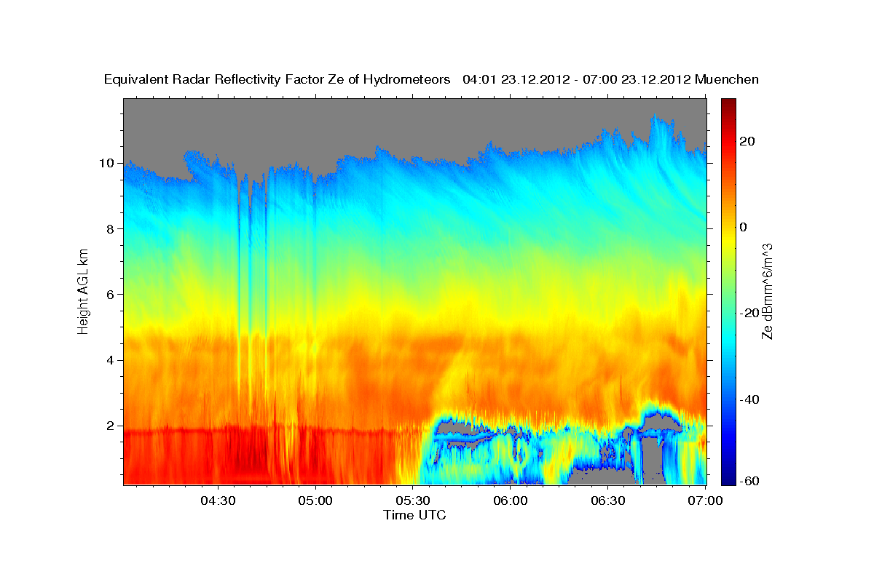This screenshot has width=874, height=582.
Task: Click the plot title 'Equivalent Radar Reflectivity Factor Ze of Hydrometeors'
Action: point(277,80)
